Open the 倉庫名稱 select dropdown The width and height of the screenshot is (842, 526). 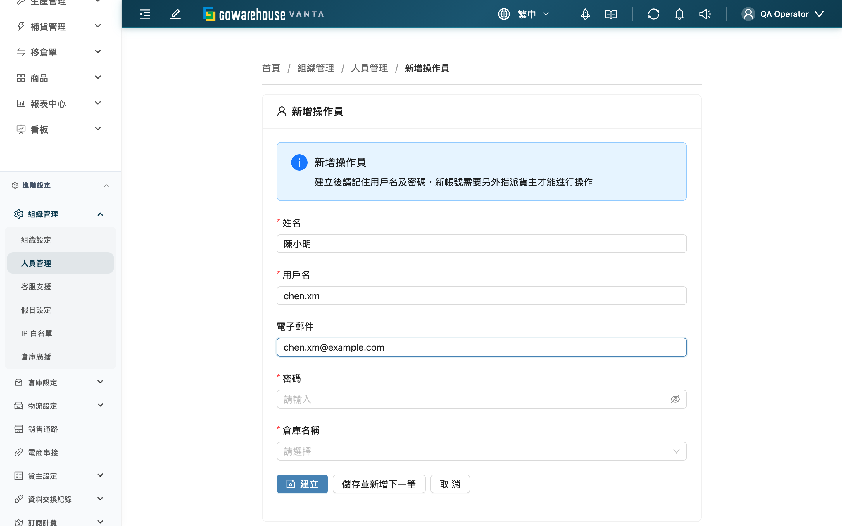coord(482,451)
